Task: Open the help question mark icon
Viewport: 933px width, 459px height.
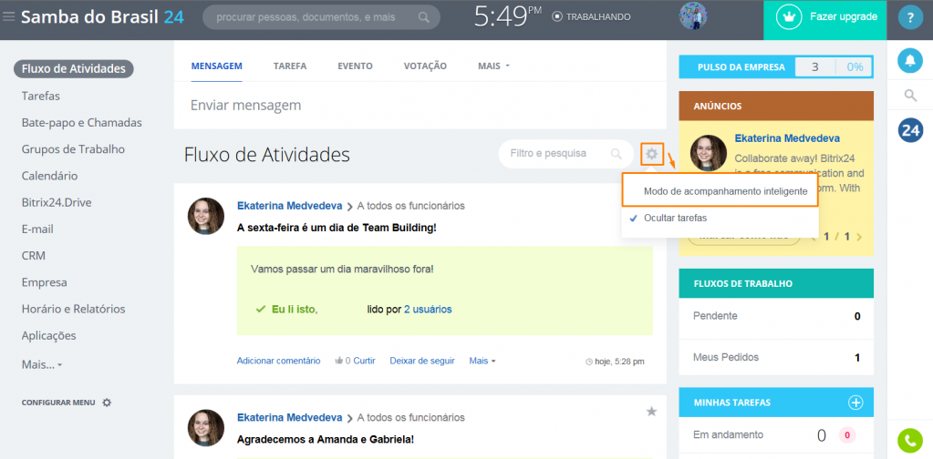Action: [910, 17]
